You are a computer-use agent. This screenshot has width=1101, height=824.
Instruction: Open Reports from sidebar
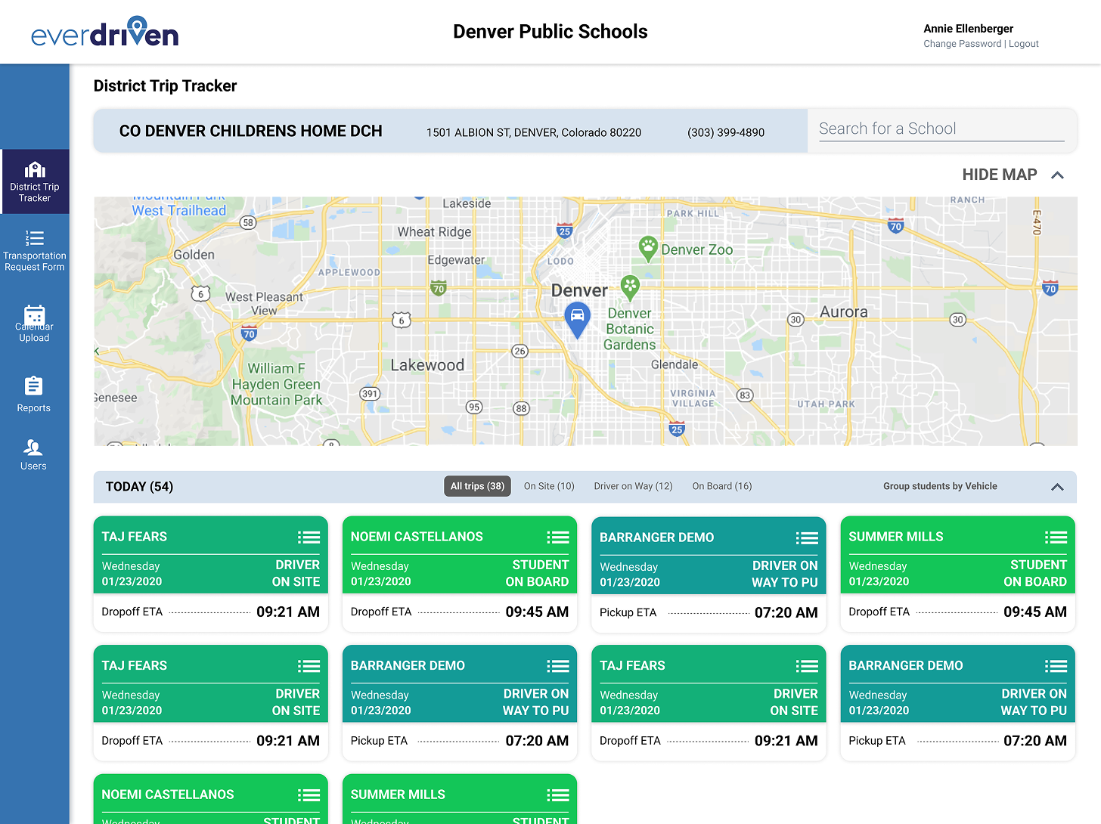(34, 395)
